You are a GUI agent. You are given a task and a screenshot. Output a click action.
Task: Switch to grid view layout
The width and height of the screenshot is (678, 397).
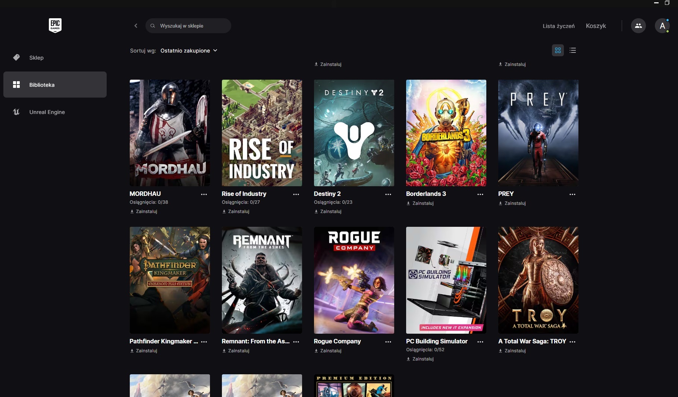pyautogui.click(x=558, y=50)
